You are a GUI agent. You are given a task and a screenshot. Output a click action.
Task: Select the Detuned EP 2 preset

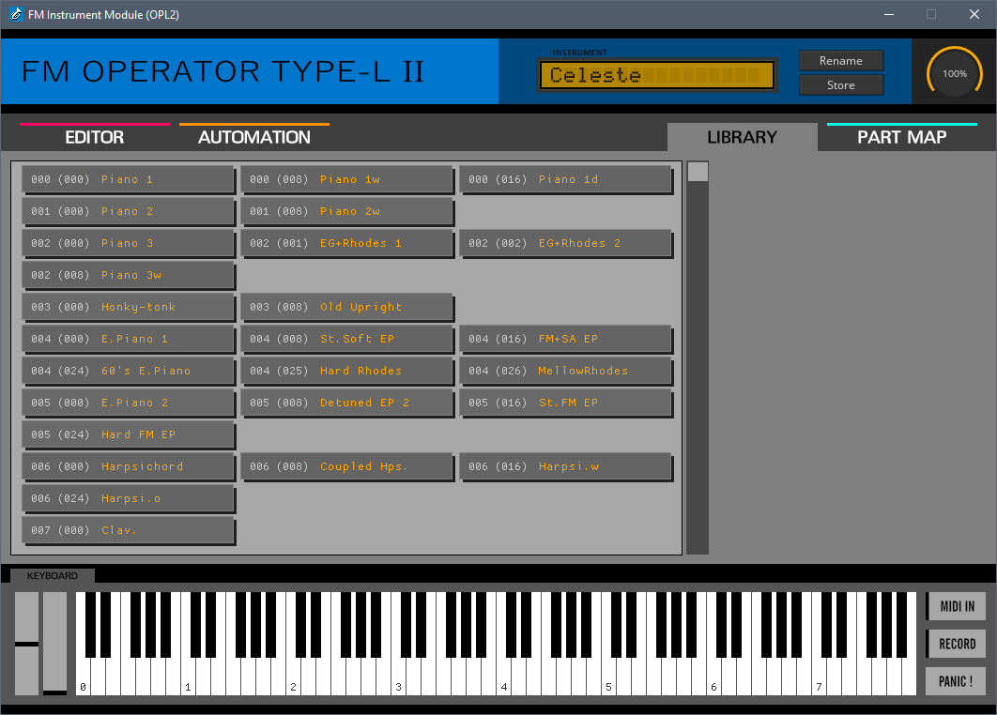(x=347, y=403)
